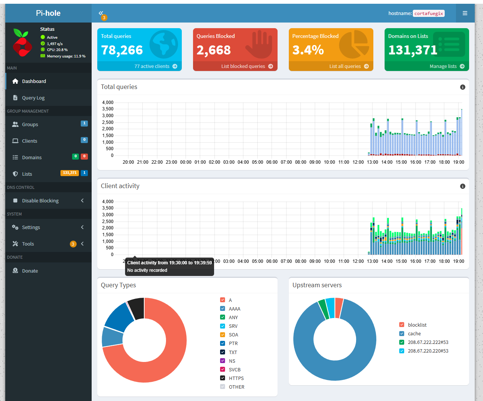Open the Groups menu item
The image size is (483, 401).
pyautogui.click(x=48, y=124)
